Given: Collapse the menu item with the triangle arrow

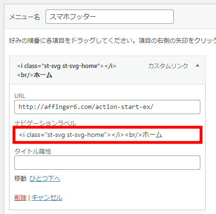Looking at the screenshot, I should [x=197, y=66].
